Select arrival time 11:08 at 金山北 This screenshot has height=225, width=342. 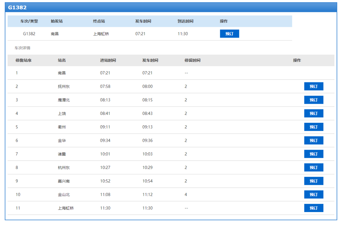pos(105,195)
